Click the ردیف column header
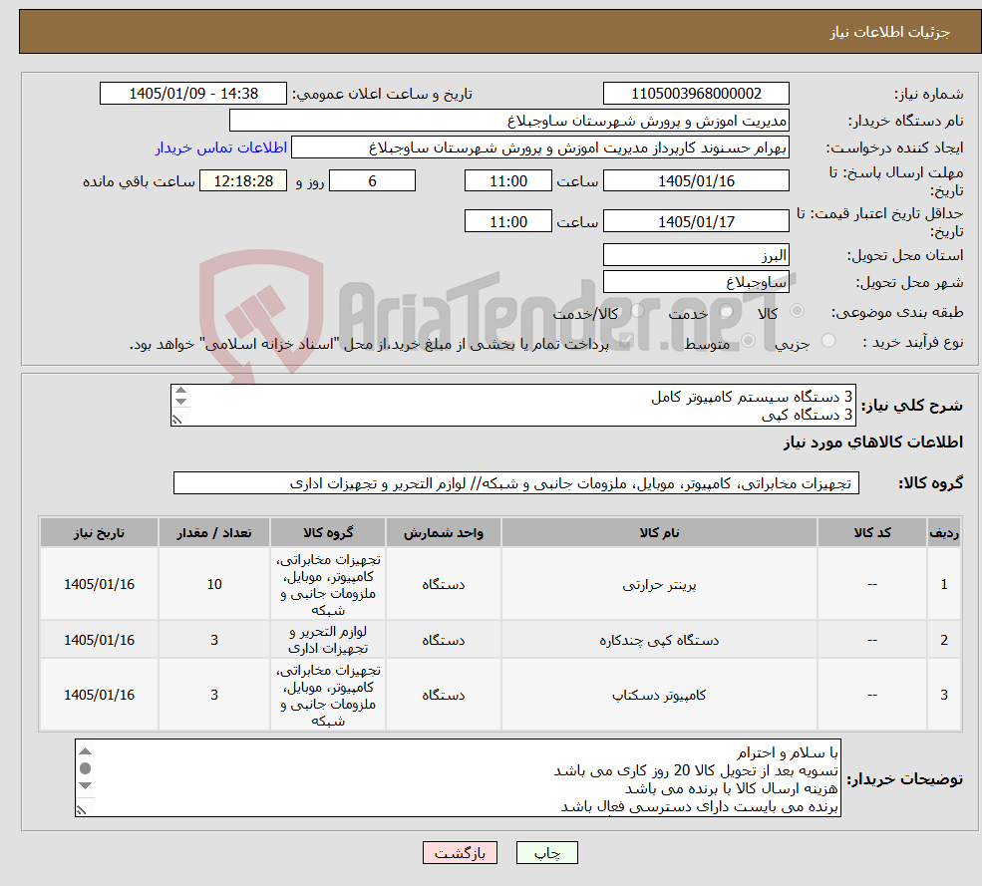982x886 pixels. pos(944,533)
